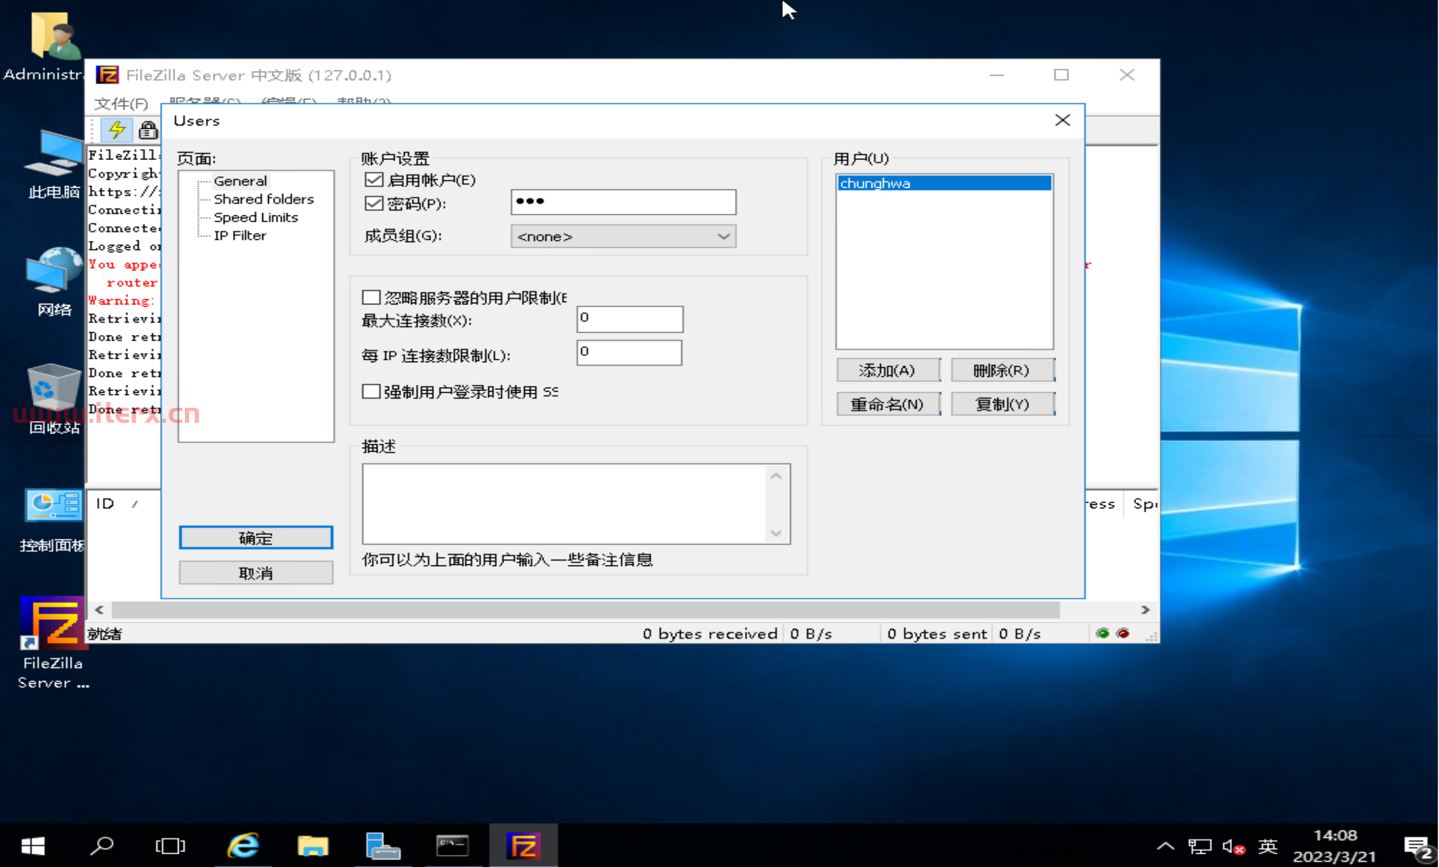Select user chunghwa in list
Screen dimensions: 1439x867
(x=944, y=183)
